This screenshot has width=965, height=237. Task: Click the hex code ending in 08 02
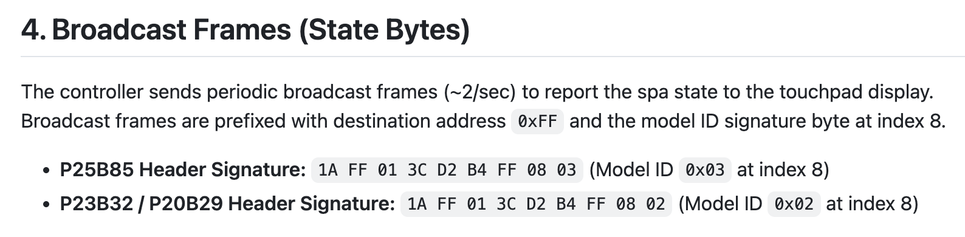[537, 204]
